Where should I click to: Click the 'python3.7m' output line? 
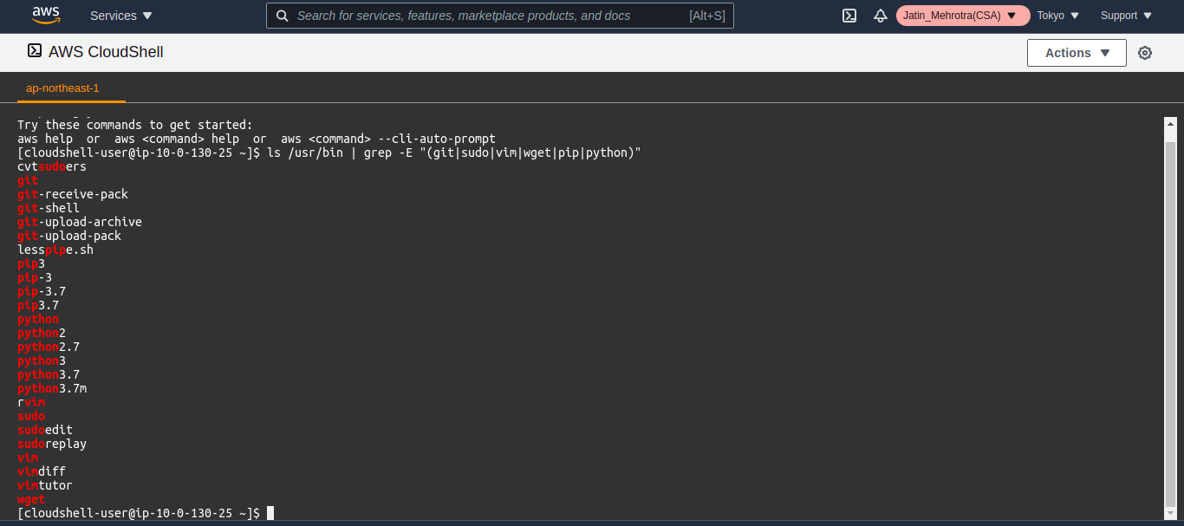52,388
